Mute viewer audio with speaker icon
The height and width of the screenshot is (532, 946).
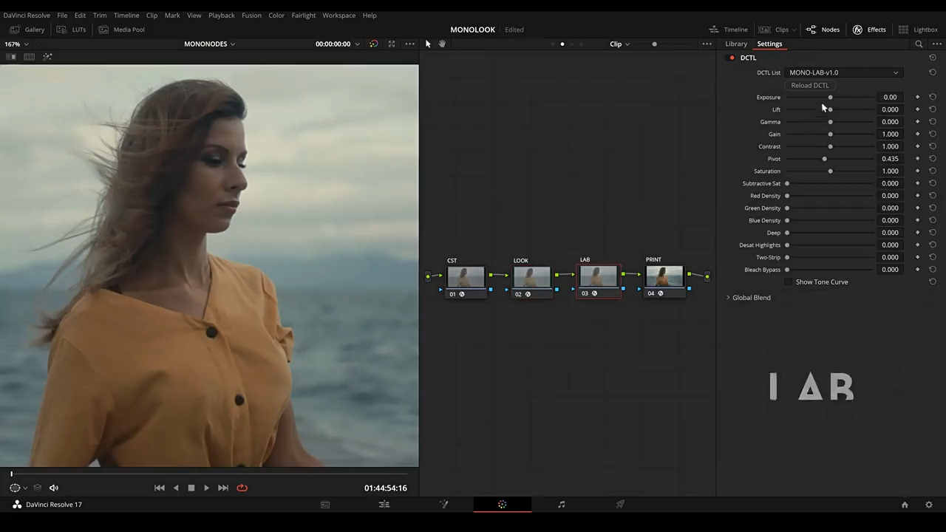click(54, 488)
